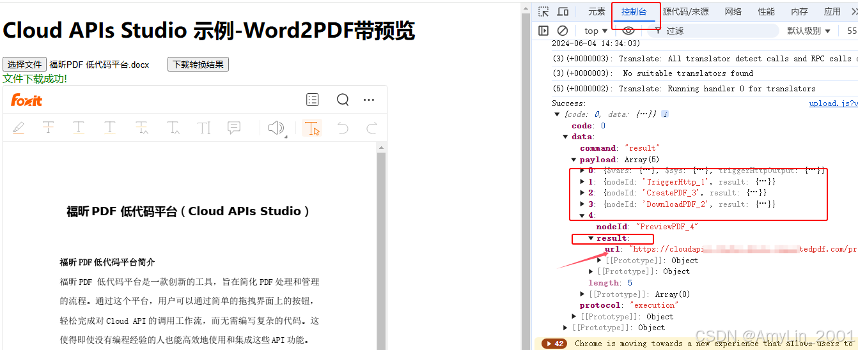Select the 控制台 tab
Image resolution: width=858 pixels, height=350 pixels.
(634, 11)
